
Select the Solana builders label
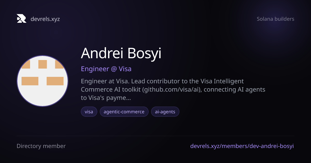[275, 19]
